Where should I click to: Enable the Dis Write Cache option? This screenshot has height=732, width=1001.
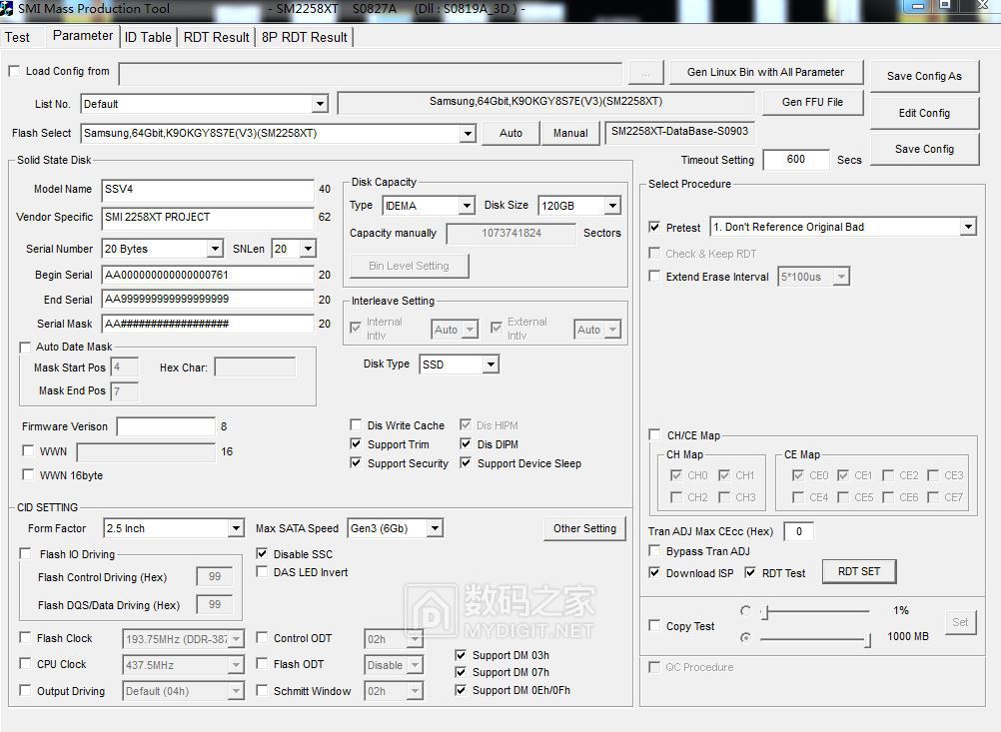357,425
